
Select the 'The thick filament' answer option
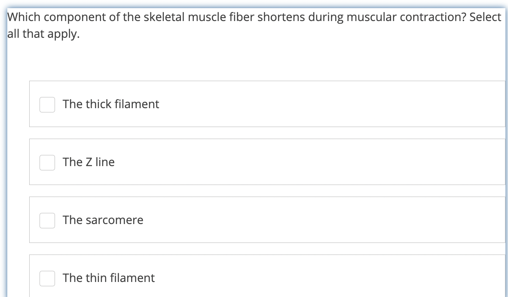[x=110, y=104]
